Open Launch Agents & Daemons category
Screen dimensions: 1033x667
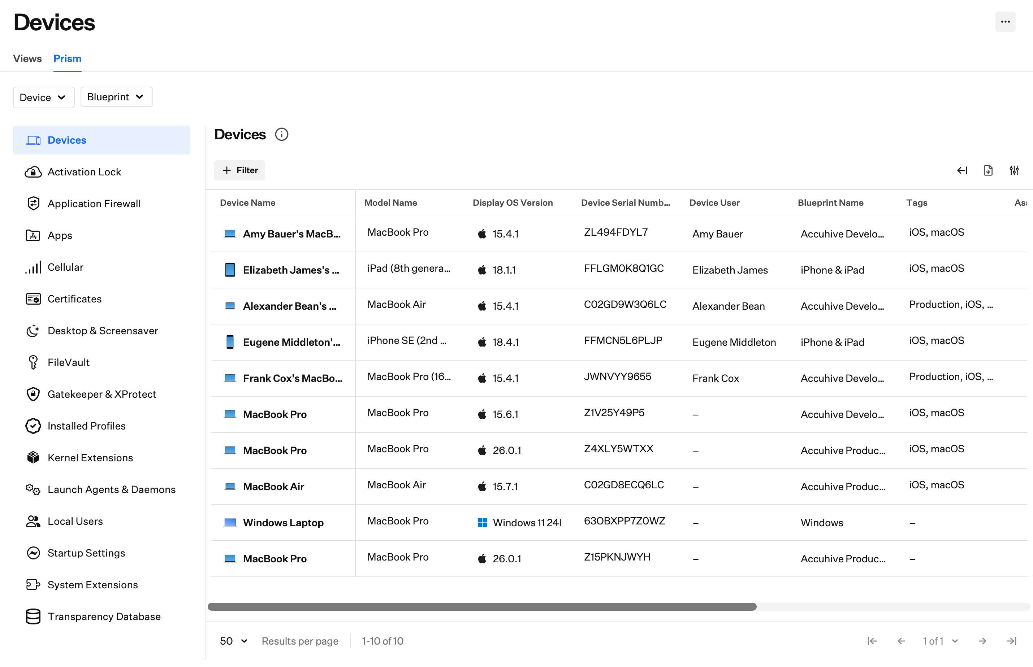click(101, 489)
